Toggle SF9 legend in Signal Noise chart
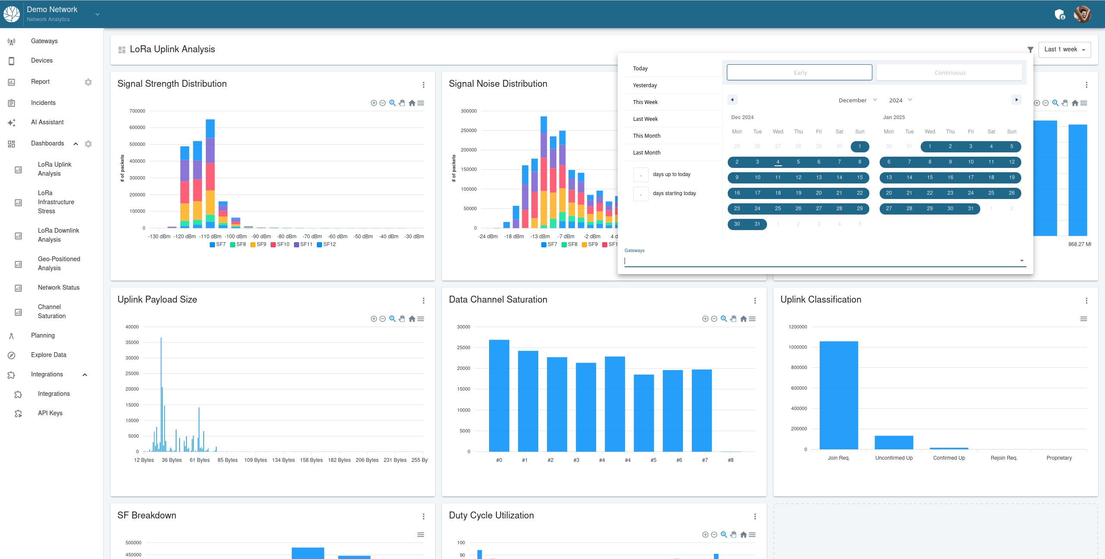 pyautogui.click(x=590, y=244)
